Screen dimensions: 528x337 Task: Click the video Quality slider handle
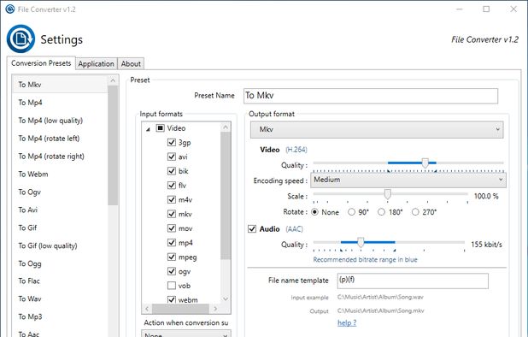(x=425, y=163)
